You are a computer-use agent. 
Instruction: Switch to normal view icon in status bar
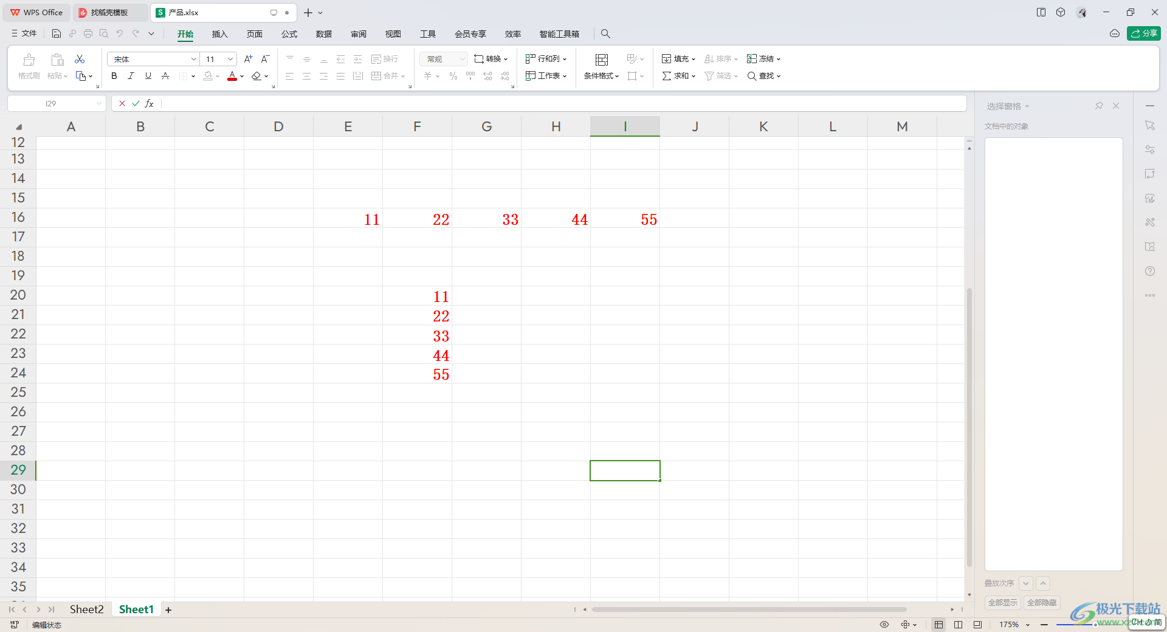tap(938, 624)
